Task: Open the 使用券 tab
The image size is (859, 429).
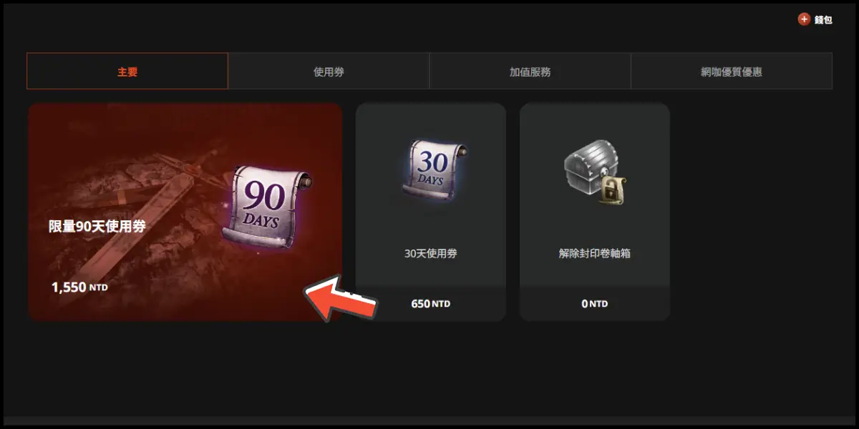Action: click(329, 71)
